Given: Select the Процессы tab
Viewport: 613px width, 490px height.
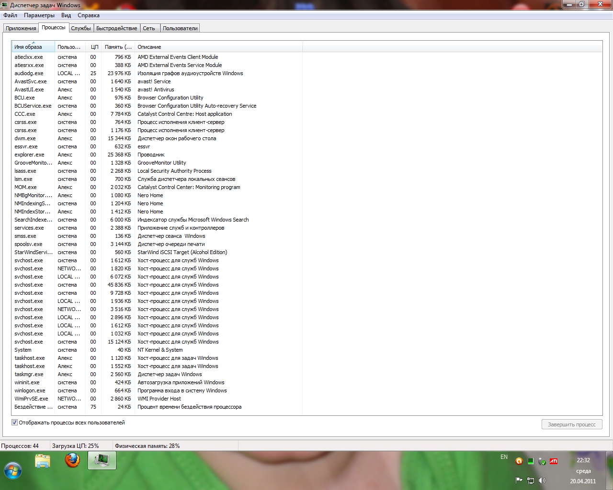Looking at the screenshot, I should click(x=54, y=27).
